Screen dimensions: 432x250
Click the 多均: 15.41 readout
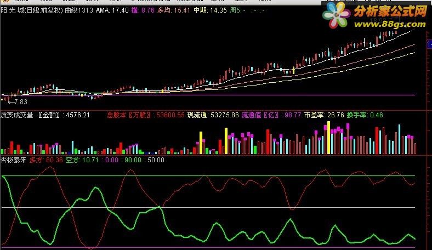[x=174, y=10]
